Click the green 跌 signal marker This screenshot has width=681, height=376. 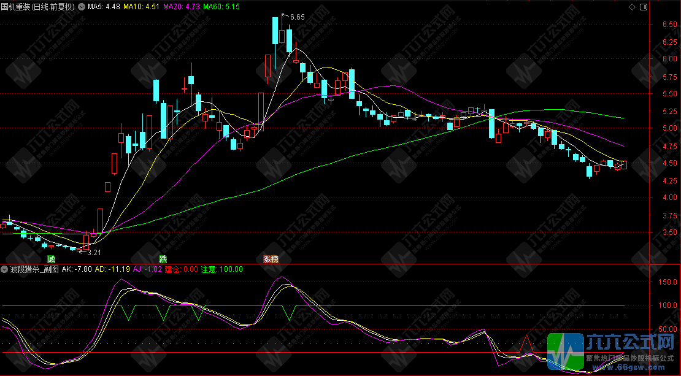point(163,260)
